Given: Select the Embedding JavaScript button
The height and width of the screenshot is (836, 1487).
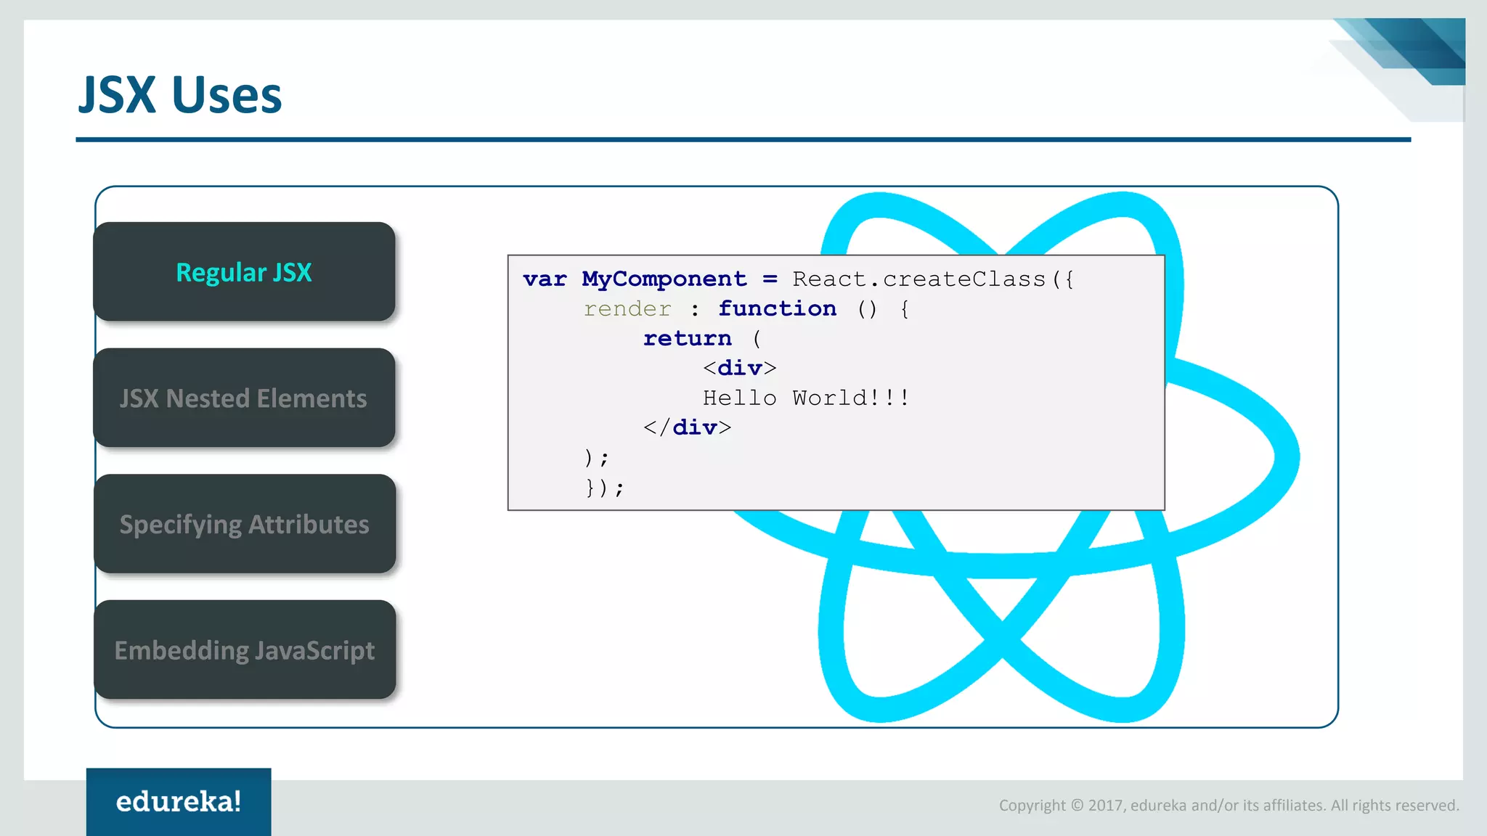Looking at the screenshot, I should (x=245, y=650).
